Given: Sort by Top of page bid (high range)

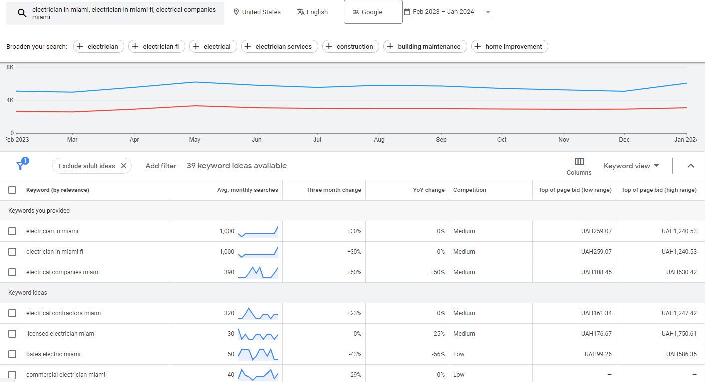Looking at the screenshot, I should (x=659, y=190).
